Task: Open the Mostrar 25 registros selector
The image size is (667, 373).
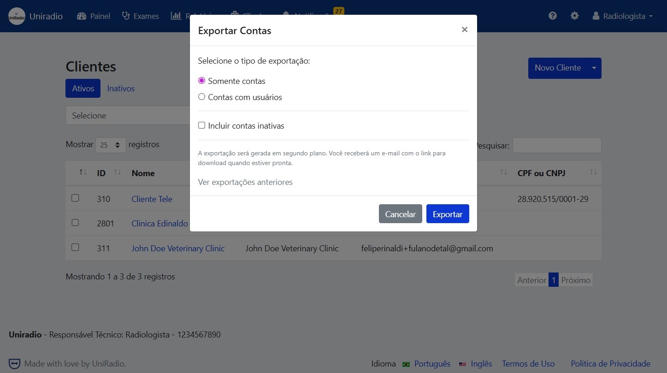Action: [x=111, y=145]
